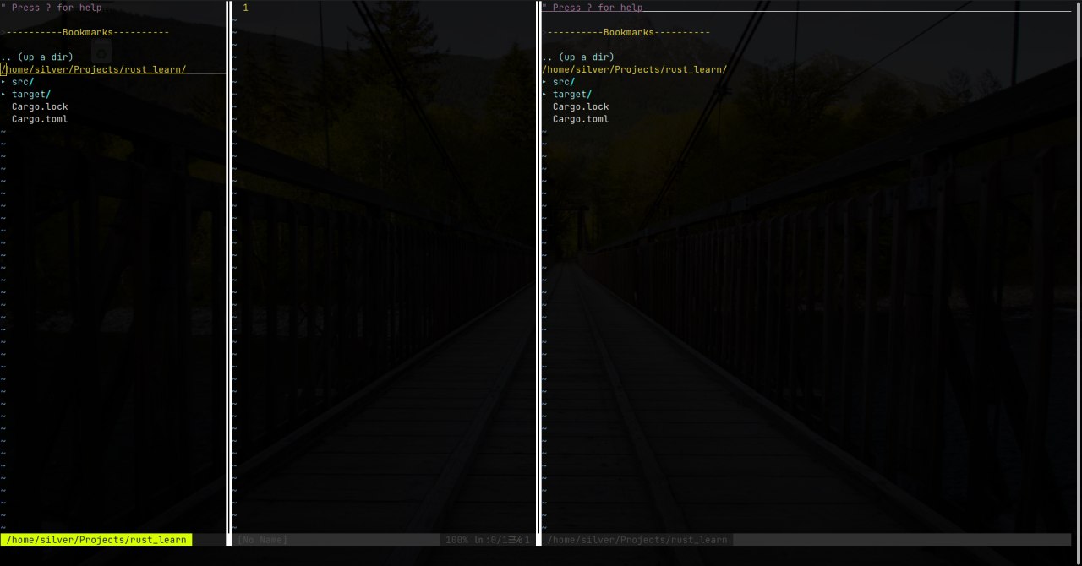Screen dimensions: 1082x566
Task: Go up a dir in right tree
Action: point(578,57)
